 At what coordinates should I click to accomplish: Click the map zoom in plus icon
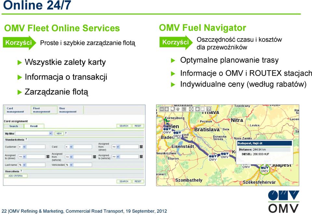pos(166,109)
